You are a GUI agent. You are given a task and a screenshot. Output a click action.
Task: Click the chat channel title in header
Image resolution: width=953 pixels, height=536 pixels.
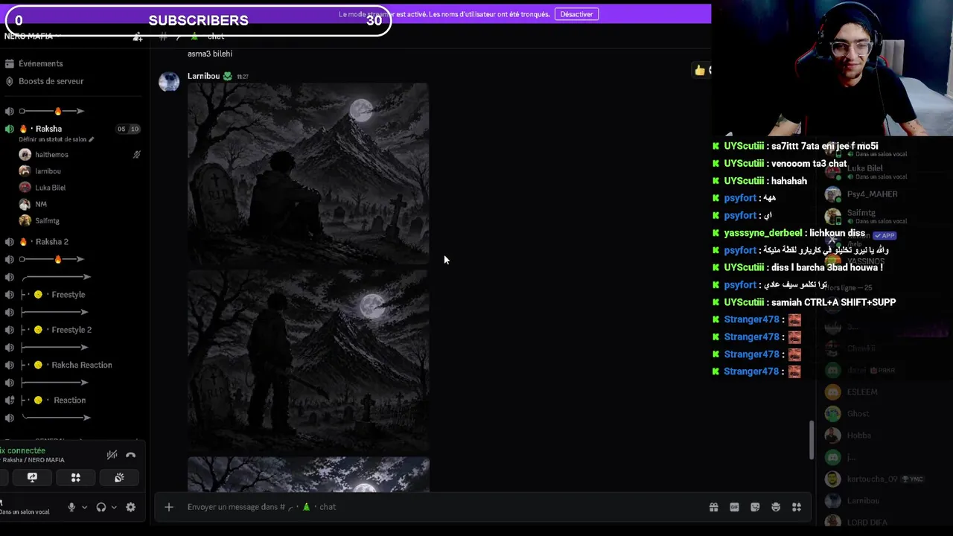[x=215, y=36]
